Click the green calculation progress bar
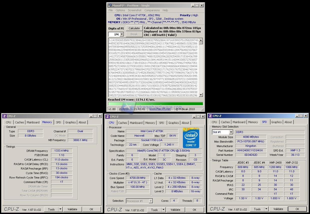The width and height of the screenshot is (310, 214). [155, 104]
